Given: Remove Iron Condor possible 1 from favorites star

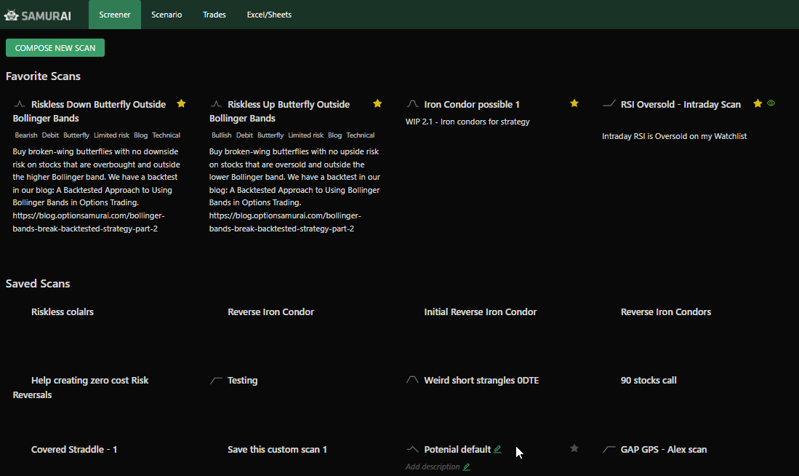Looking at the screenshot, I should pos(574,103).
